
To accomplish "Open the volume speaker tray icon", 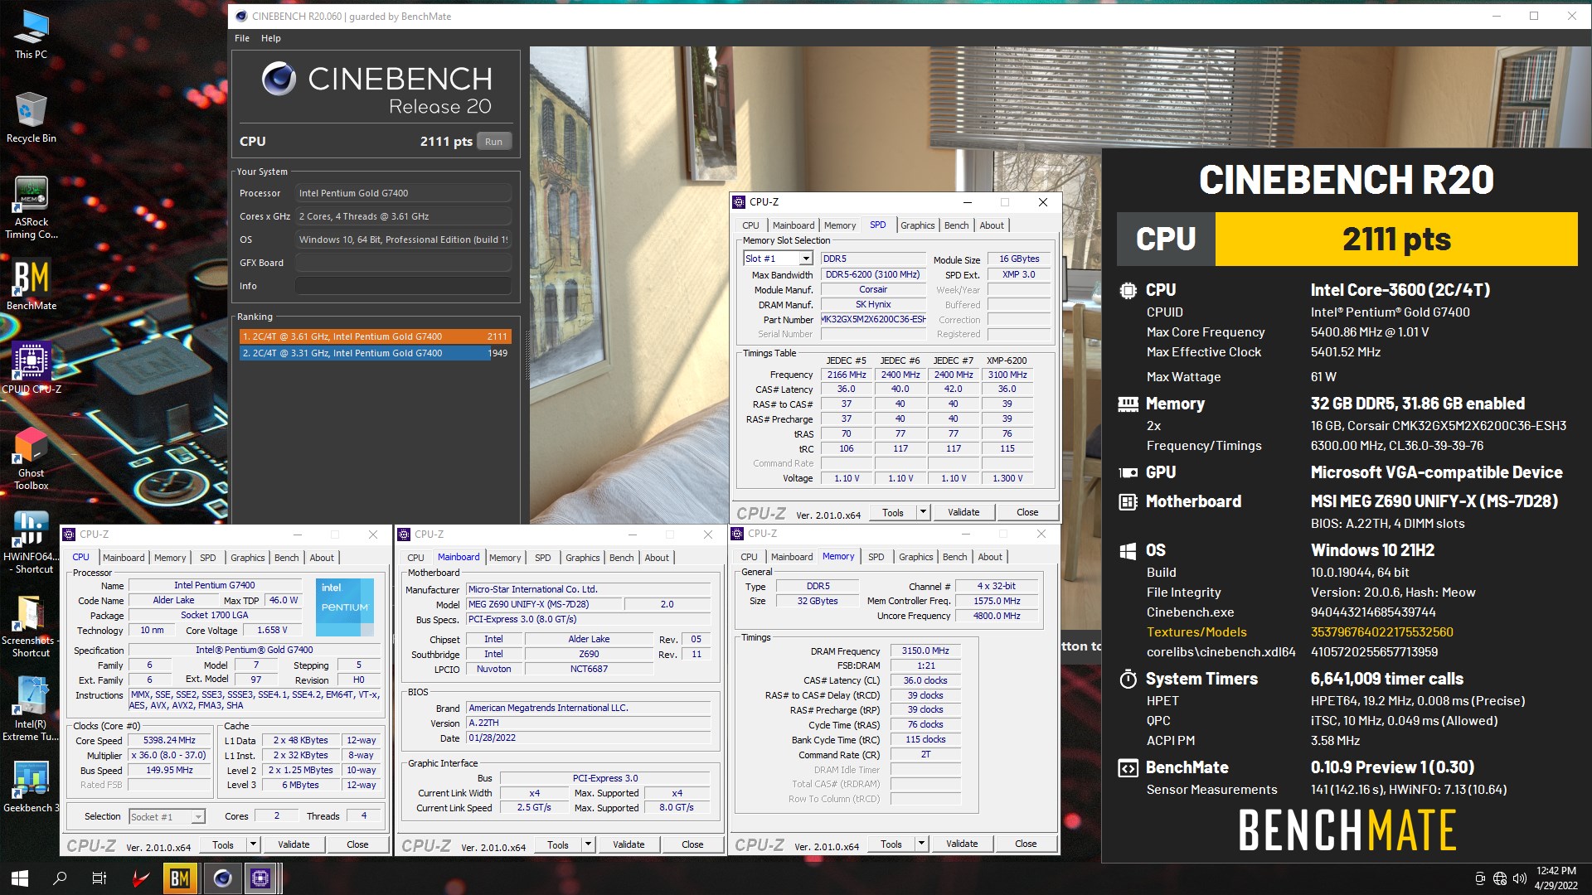I will pos(1519,878).
